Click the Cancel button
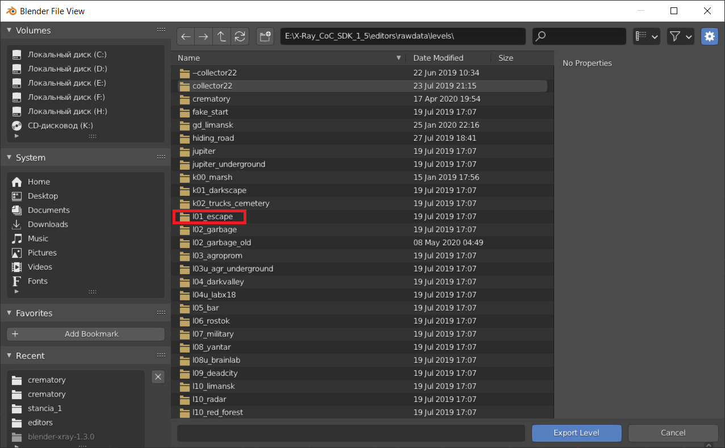The width and height of the screenshot is (725, 448). [673, 433]
